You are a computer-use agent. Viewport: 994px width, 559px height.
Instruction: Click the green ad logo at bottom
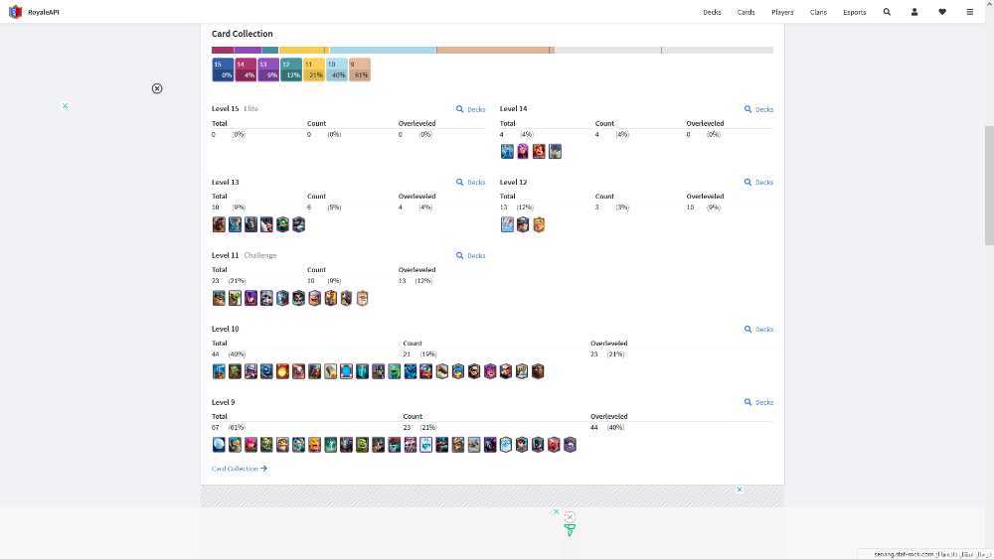point(570,530)
